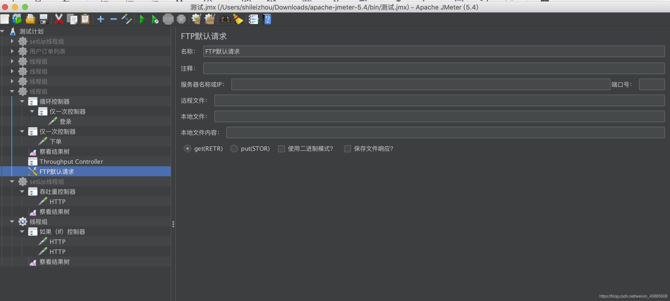Viewport: 670px width, 301px height.
Task: Expand the 用户订单列表 node
Action: coord(12,51)
